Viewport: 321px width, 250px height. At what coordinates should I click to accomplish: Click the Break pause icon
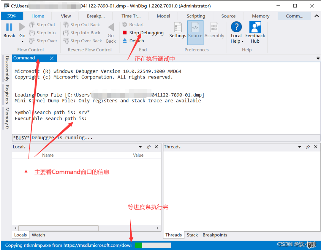click(9, 27)
